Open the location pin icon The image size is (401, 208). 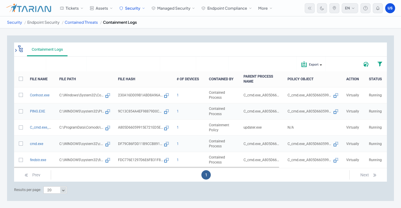coord(334,8)
